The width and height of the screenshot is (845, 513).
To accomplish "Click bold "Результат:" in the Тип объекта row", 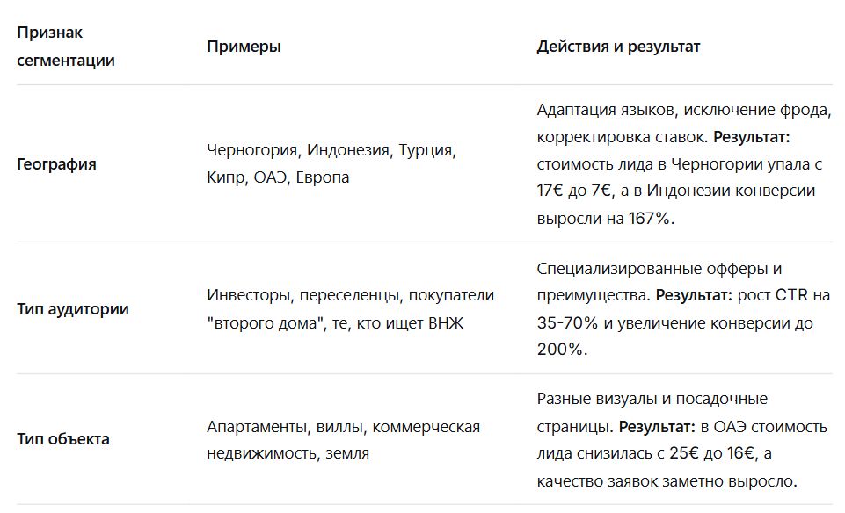I will (657, 427).
